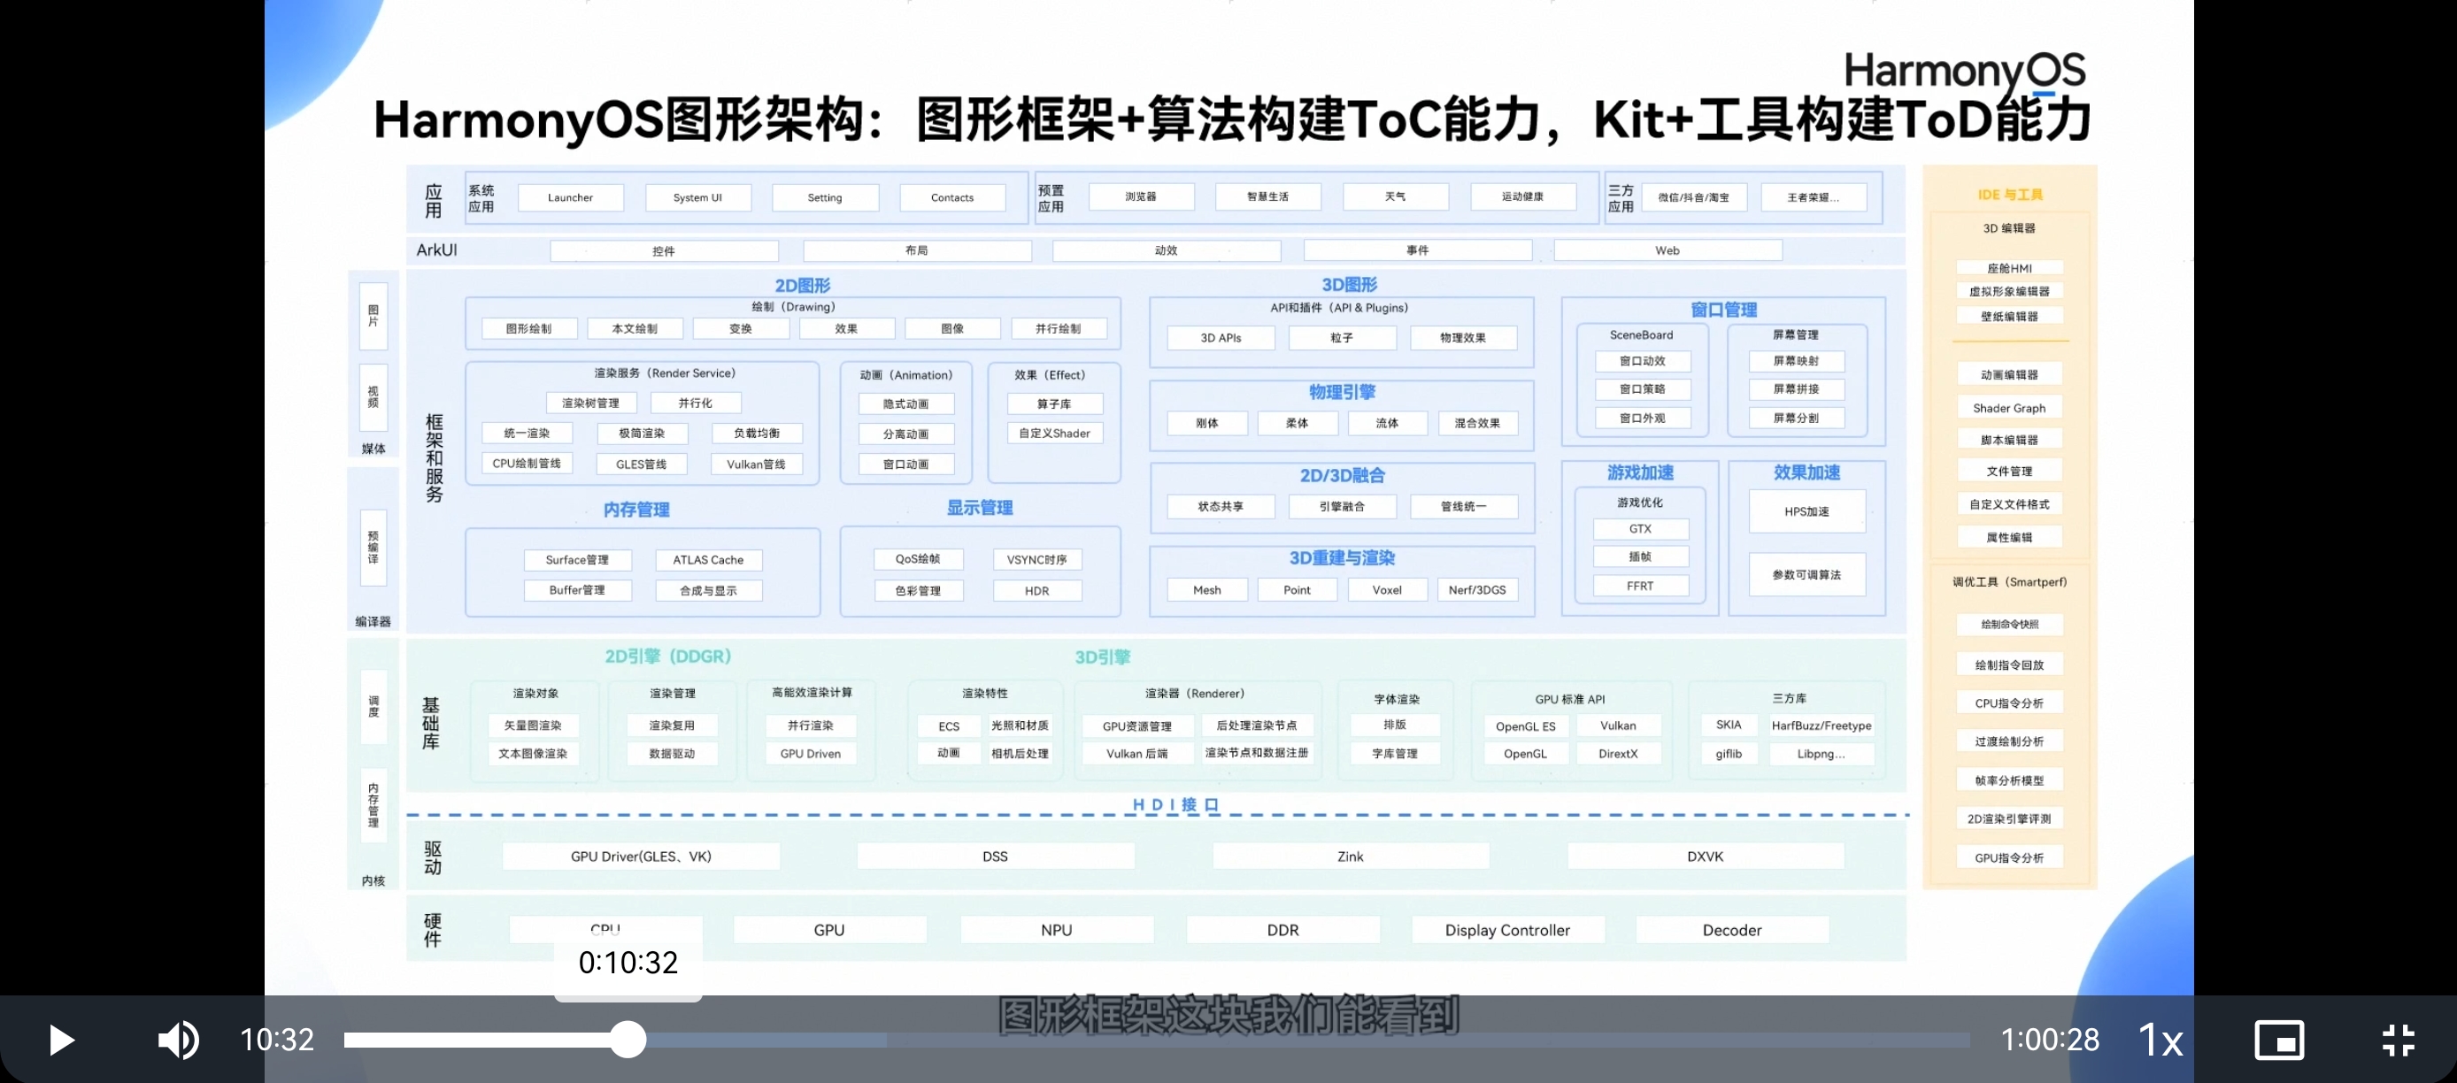
Task: Click the DXVK driver block
Action: coord(1705,856)
